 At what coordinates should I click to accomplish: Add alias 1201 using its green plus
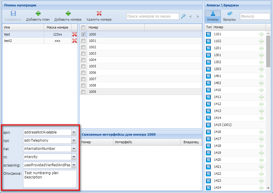coord(261,48)
